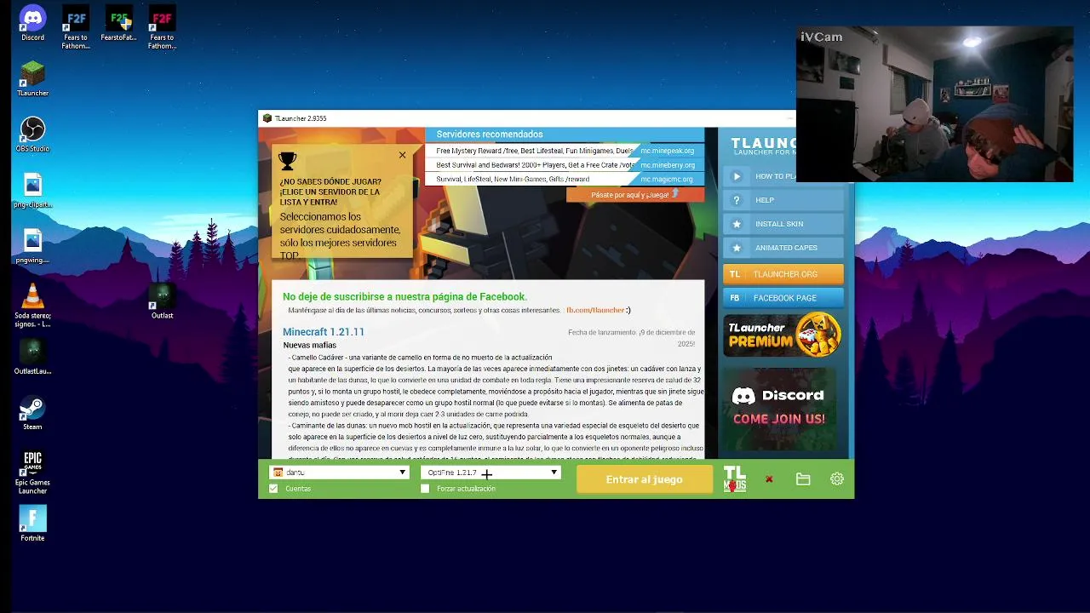Select the OutlastLauncher desktop shortcut
1090x613 pixels.
tap(32, 358)
